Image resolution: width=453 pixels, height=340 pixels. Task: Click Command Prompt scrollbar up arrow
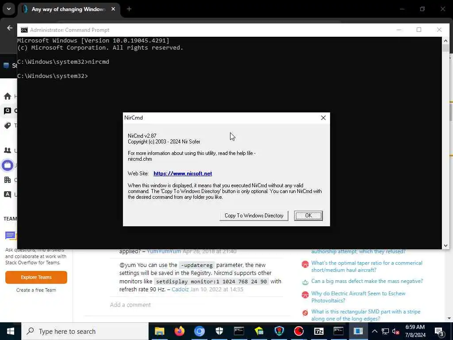pyautogui.click(x=445, y=41)
